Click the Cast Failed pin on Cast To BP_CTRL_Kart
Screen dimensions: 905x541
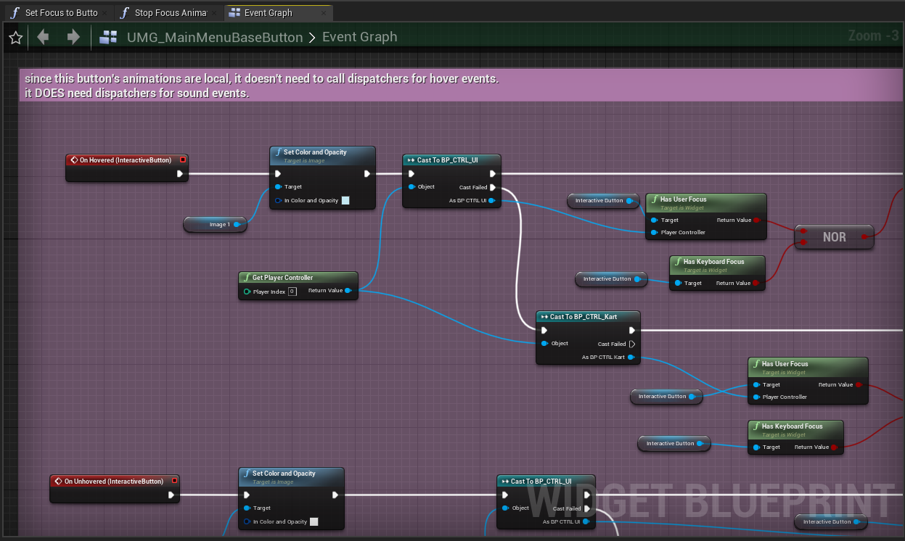[632, 344]
